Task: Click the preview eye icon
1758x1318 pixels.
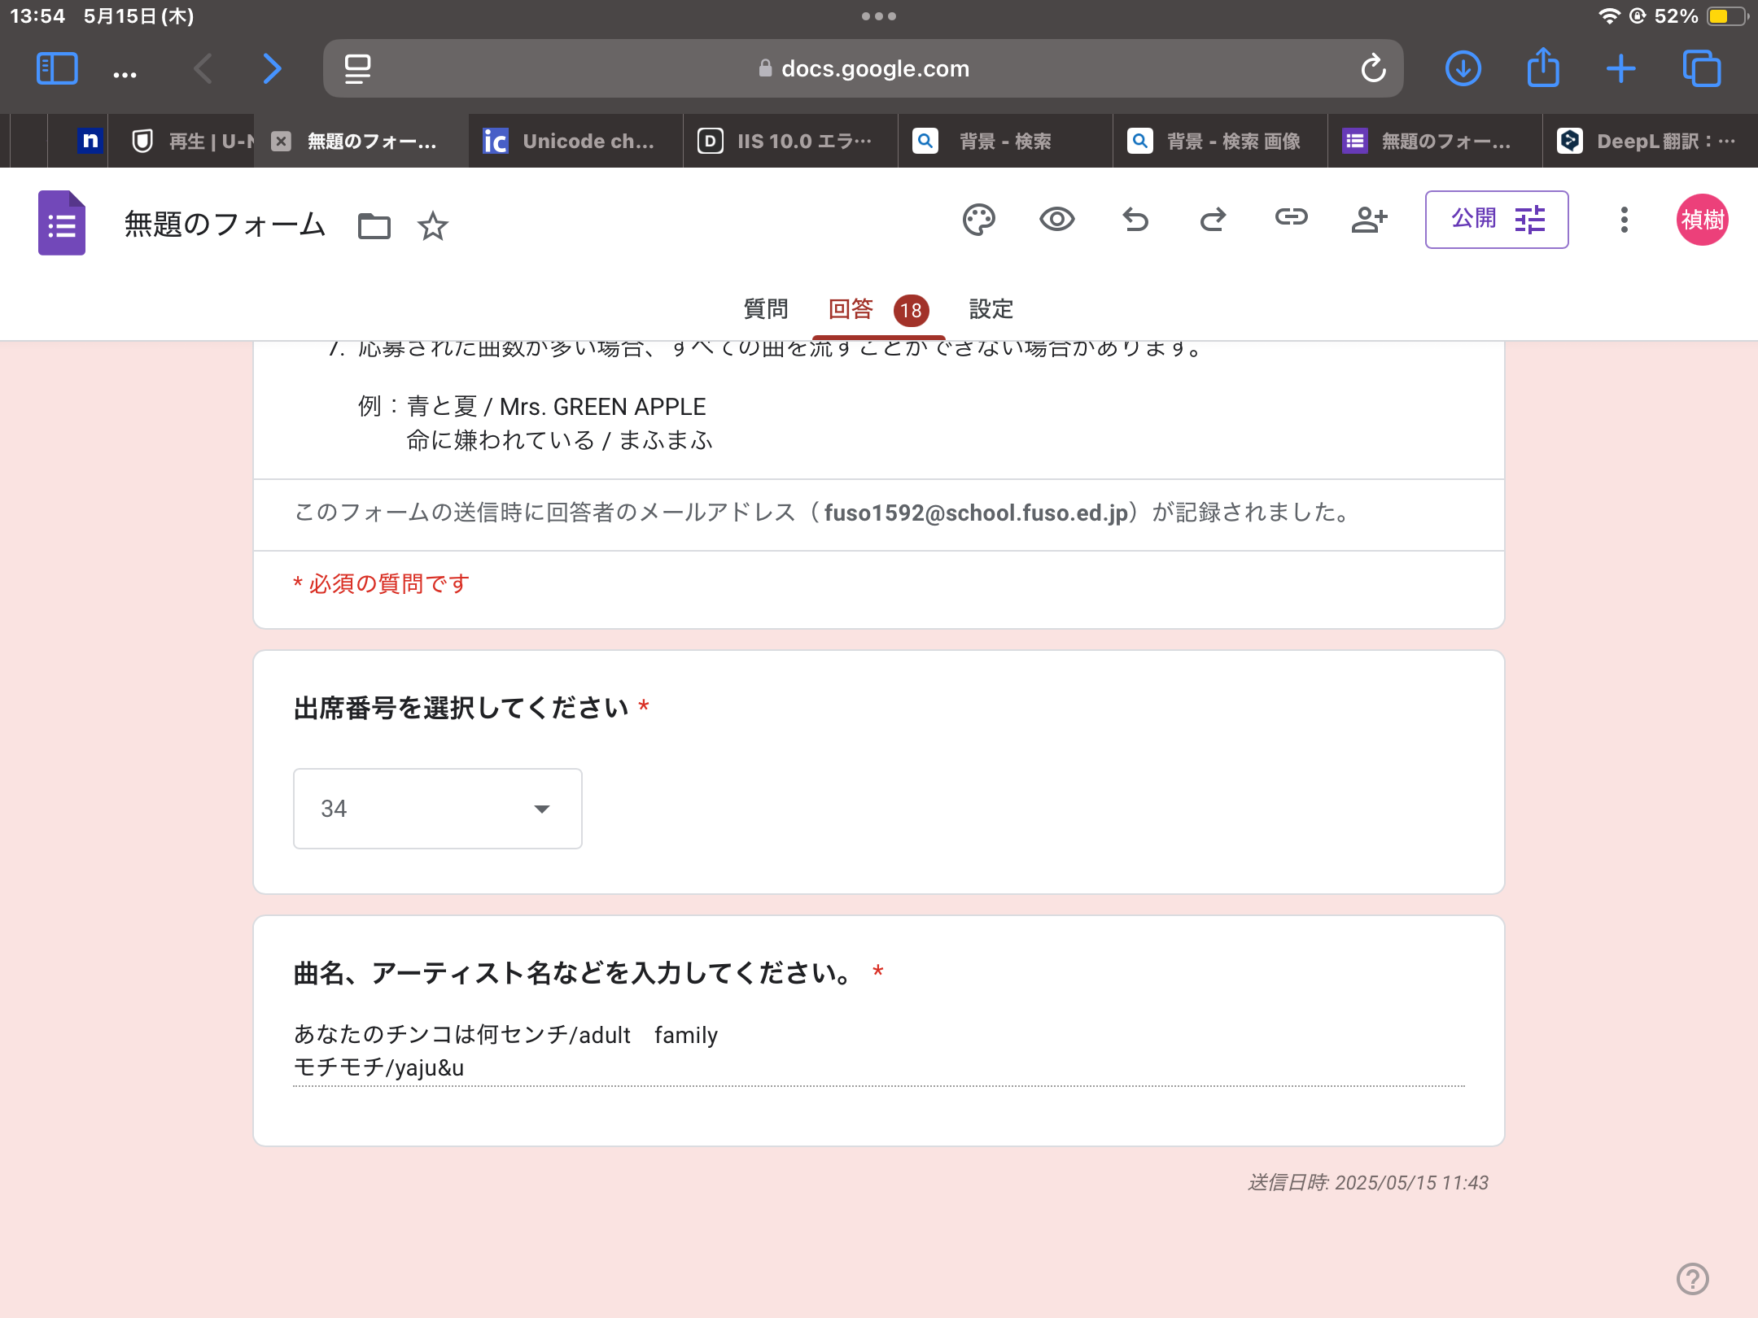Action: [x=1056, y=220]
